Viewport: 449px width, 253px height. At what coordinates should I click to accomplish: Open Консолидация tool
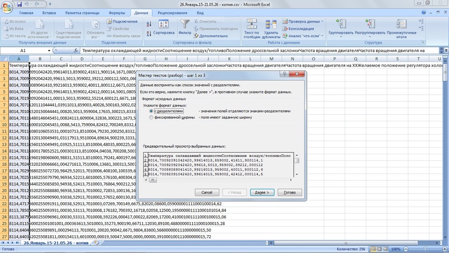point(298,29)
